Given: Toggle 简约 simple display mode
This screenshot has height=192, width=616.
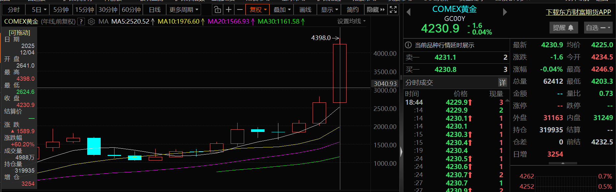Looking at the screenshot, I should click(352, 10).
